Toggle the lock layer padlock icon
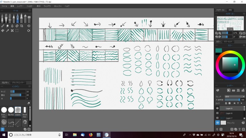 click(226, 103)
